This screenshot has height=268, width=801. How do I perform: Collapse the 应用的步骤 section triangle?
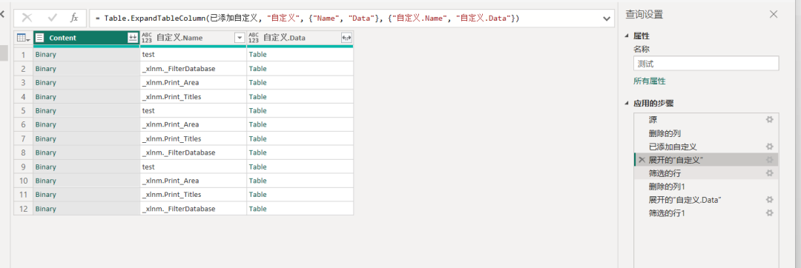627,104
